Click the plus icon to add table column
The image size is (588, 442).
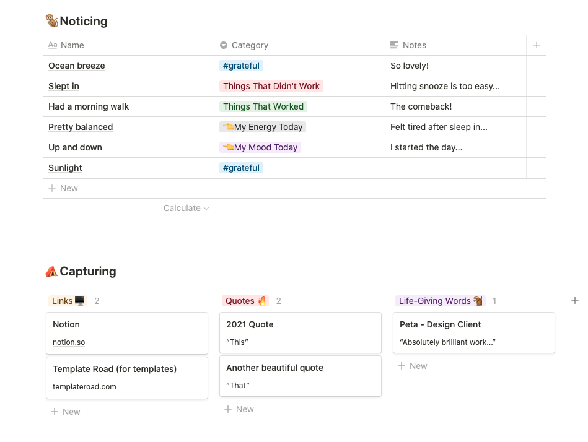pos(537,45)
